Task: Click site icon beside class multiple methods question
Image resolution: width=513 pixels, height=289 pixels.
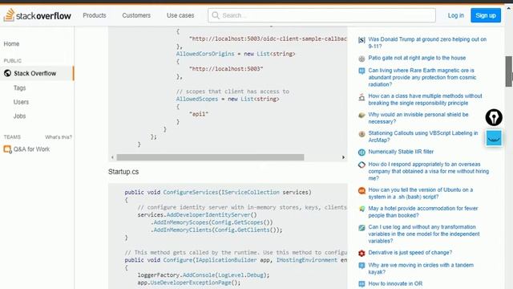Action: point(362,96)
